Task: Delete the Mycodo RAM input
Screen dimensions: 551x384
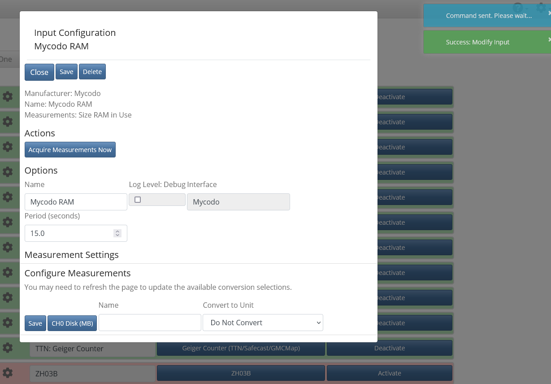Action: click(x=92, y=71)
